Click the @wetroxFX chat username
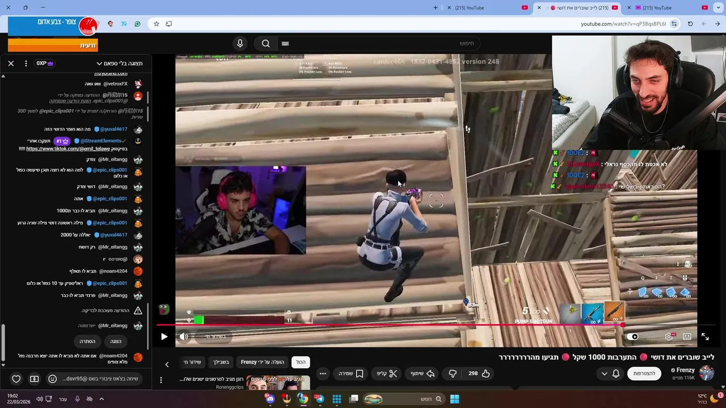The width and height of the screenshot is (726, 408). pyautogui.click(x=115, y=83)
